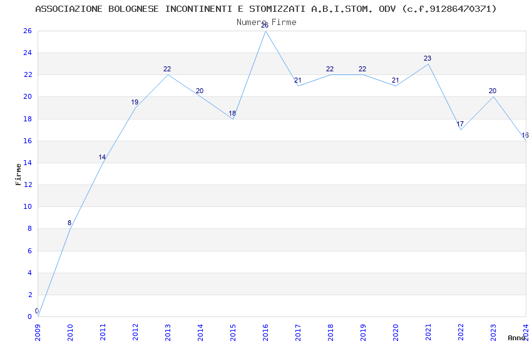Image resolution: width=532 pixels, height=344 pixels.
Task: Click the y-axis tick label 12
Action: pyautogui.click(x=28, y=185)
